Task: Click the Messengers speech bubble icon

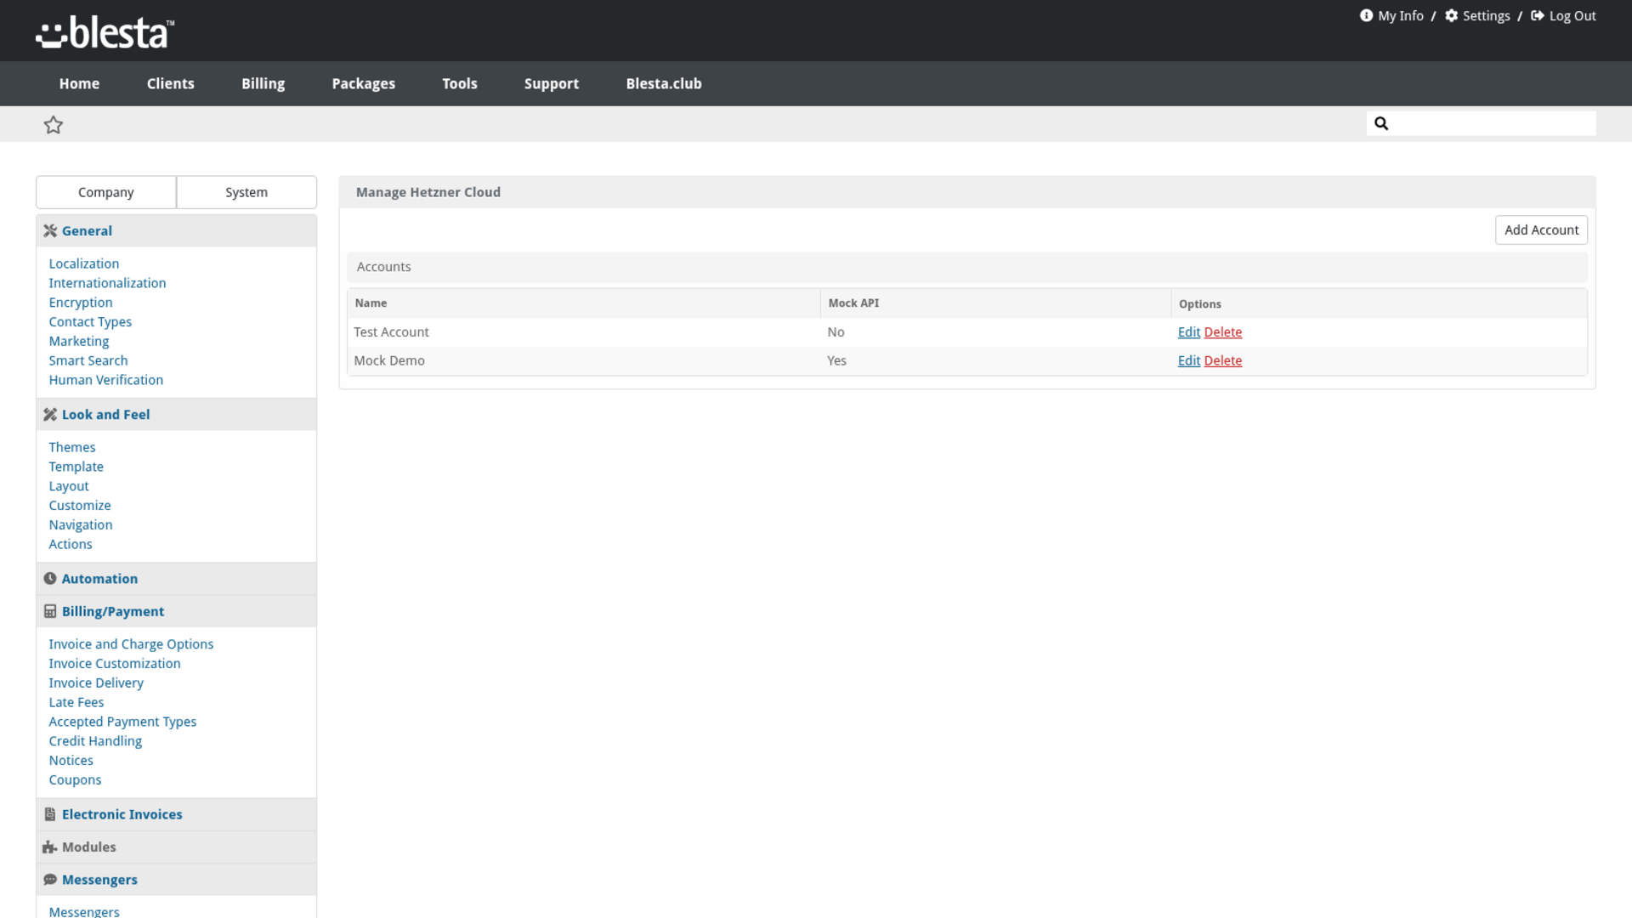Action: [x=50, y=880]
